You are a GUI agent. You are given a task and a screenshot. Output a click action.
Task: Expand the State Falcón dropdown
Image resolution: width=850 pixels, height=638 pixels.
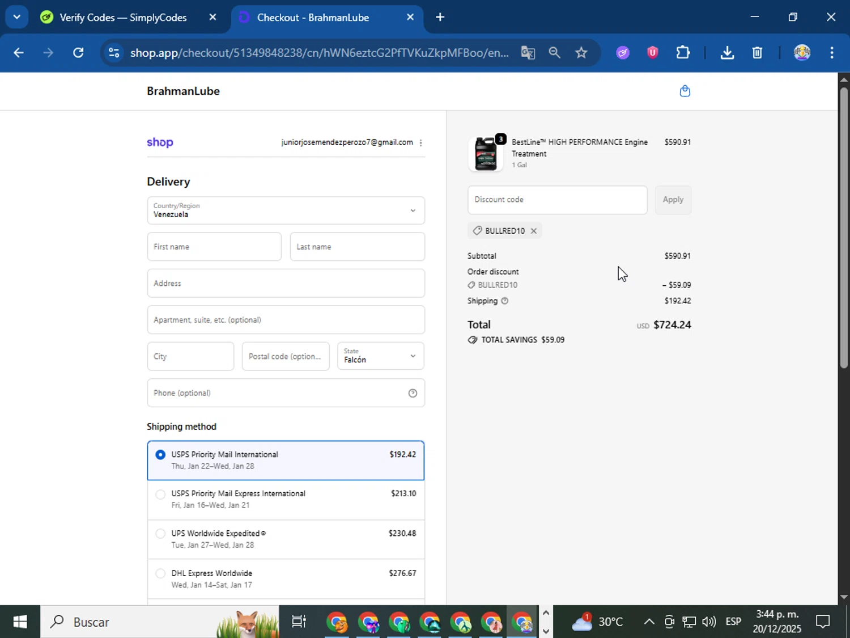381,356
